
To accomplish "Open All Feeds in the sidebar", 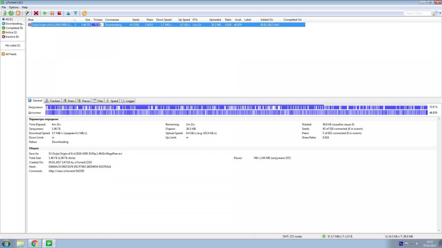I will pos(9,54).
